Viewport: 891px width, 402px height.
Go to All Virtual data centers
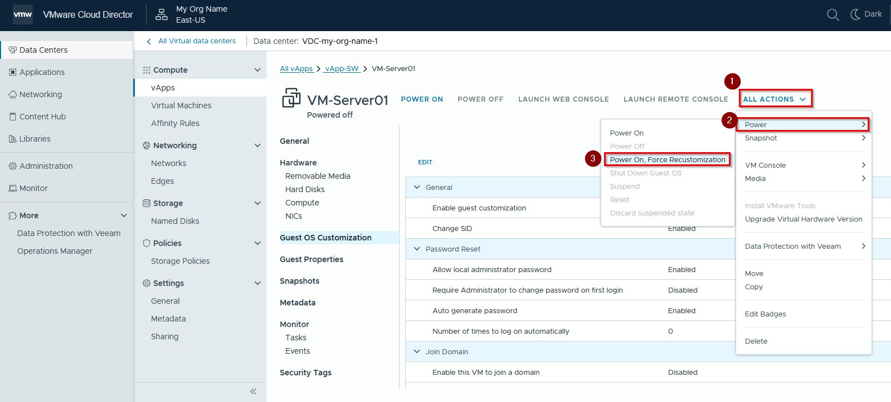point(197,41)
